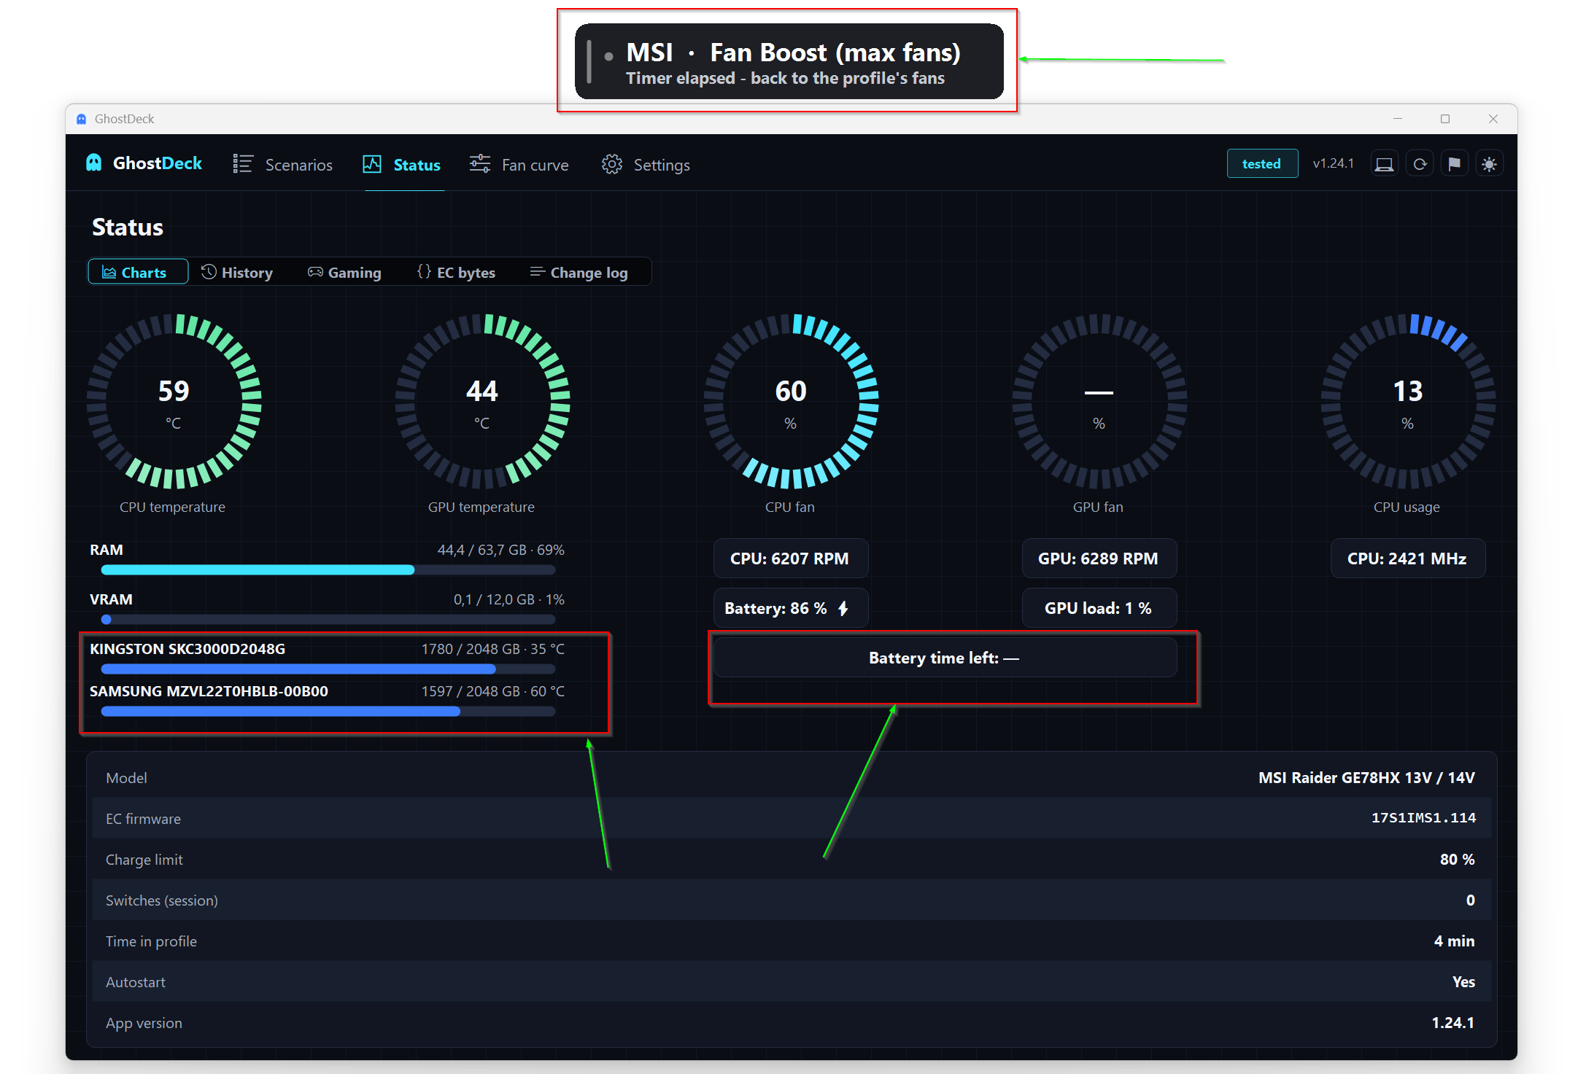Click the GPU temperature gauge
1586x1074 pixels.
coord(482,401)
